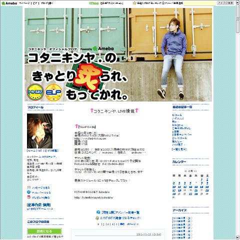The image size is (240, 240).
Task: Open Ameba member registration link
Action: click(x=174, y=3)
